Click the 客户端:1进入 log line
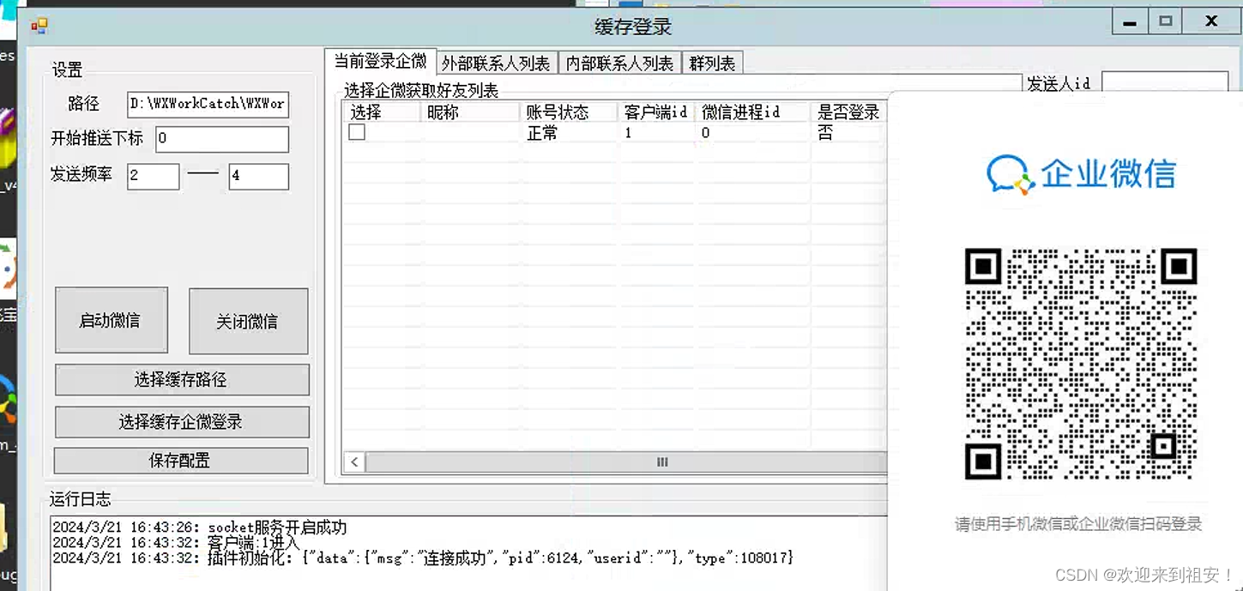Image resolution: width=1243 pixels, height=591 pixels. click(177, 543)
